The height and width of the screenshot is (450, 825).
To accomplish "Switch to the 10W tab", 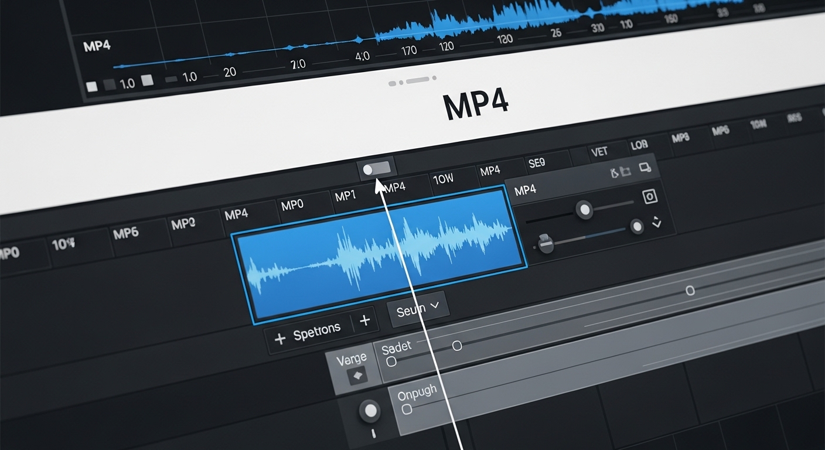I will point(444,179).
